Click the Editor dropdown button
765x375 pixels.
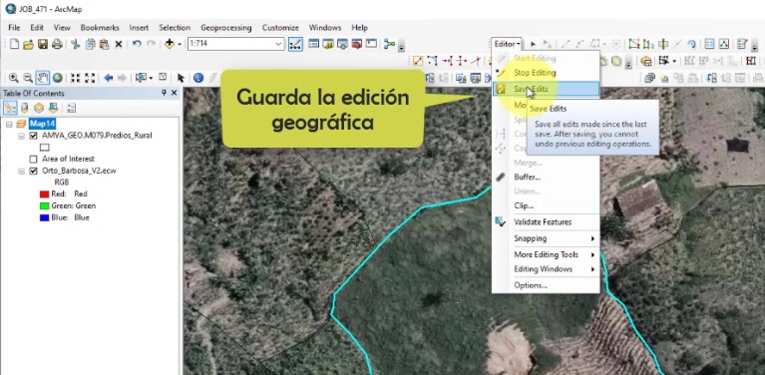tap(507, 44)
